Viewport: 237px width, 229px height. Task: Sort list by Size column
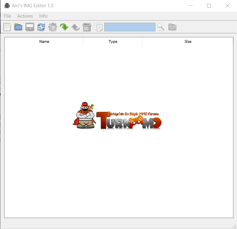pyautogui.click(x=188, y=41)
